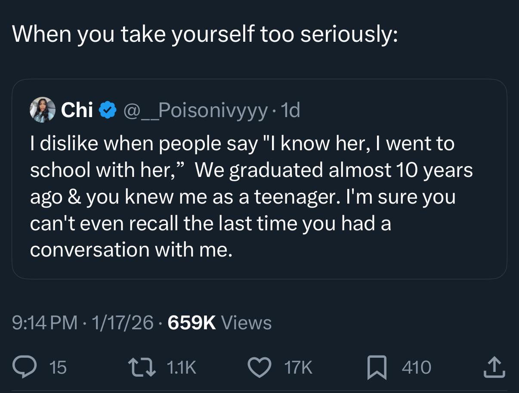The width and height of the screenshot is (519, 393).
Task: Click the 9:14 PM post time
Action: point(45,322)
